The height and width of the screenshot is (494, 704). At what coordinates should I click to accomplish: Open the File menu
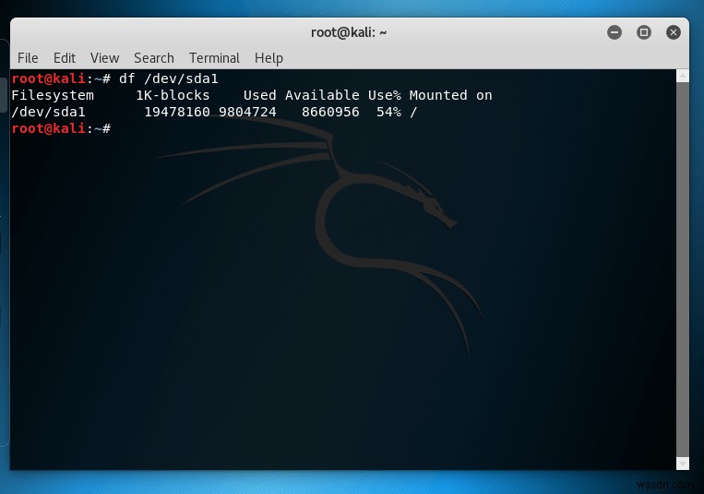coord(28,58)
